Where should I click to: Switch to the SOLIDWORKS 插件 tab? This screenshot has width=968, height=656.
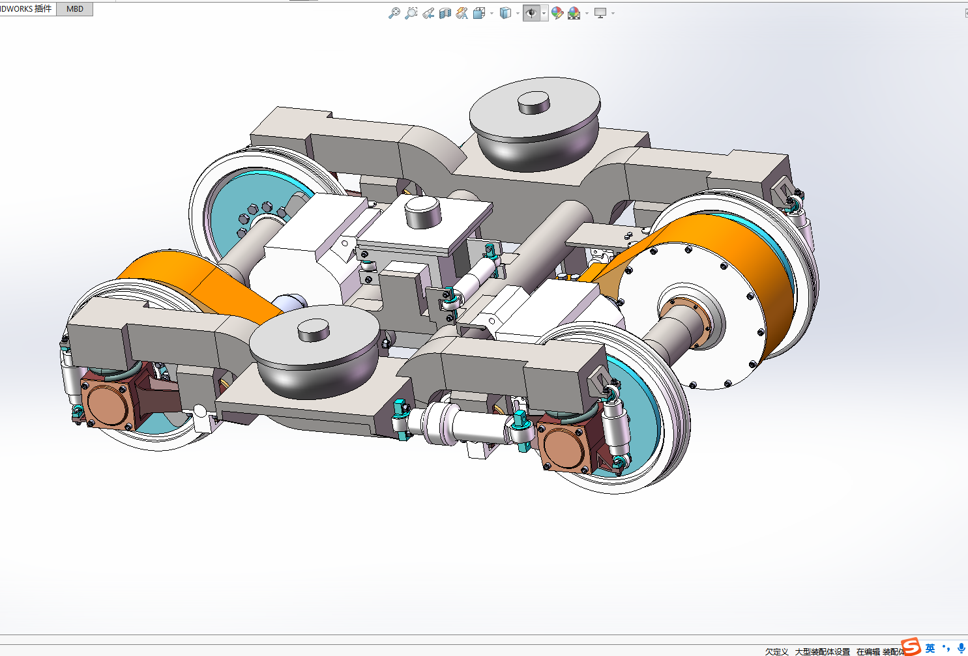tap(28, 9)
